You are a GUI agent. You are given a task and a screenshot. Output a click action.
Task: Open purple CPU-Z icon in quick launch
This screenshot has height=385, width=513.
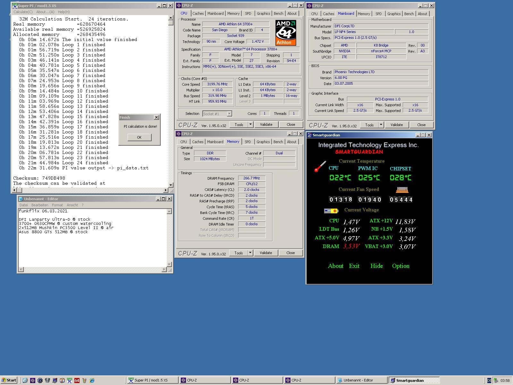click(x=32, y=381)
